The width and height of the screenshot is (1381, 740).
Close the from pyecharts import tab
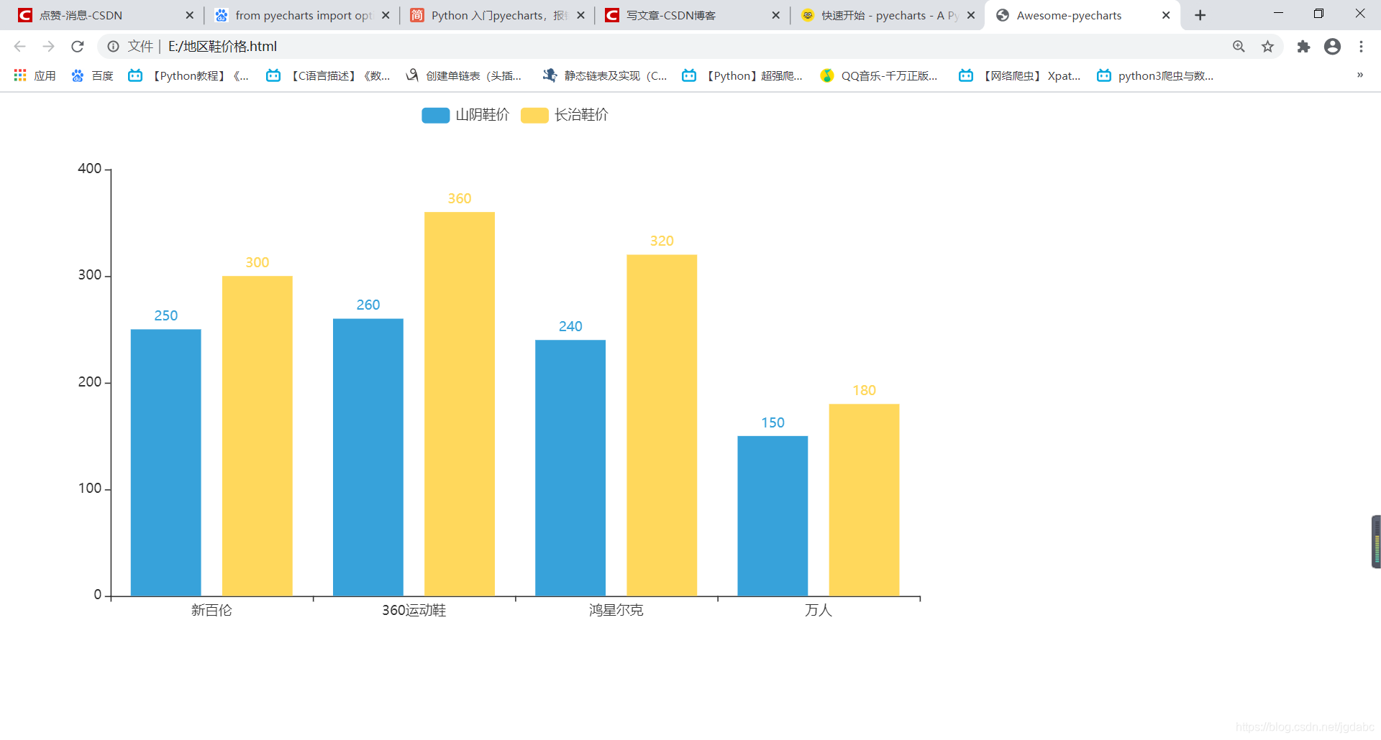coord(386,15)
